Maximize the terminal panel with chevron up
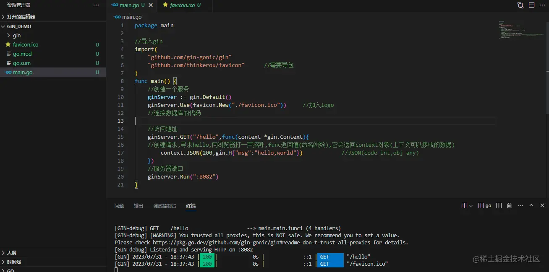This screenshot has height=272, width=549. [531, 206]
